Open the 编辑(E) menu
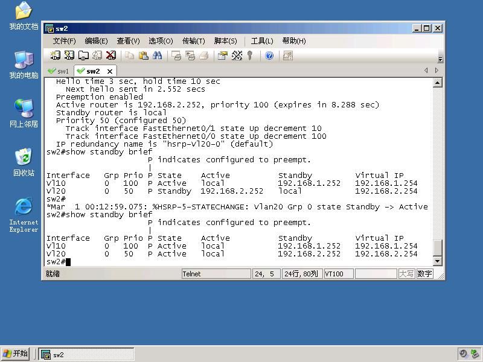Image resolution: width=483 pixels, height=362 pixels. (x=96, y=41)
